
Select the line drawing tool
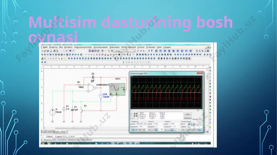click(59, 58)
